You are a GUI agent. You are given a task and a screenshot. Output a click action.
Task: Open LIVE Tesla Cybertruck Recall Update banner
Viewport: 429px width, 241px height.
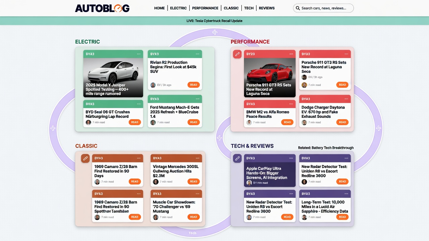pos(214,21)
